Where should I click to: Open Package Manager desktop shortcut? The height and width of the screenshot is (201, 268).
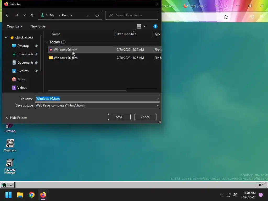tap(10, 166)
